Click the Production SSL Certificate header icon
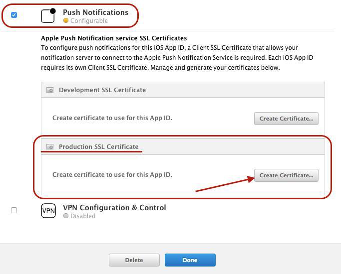This screenshot has width=341, height=274. (50, 147)
